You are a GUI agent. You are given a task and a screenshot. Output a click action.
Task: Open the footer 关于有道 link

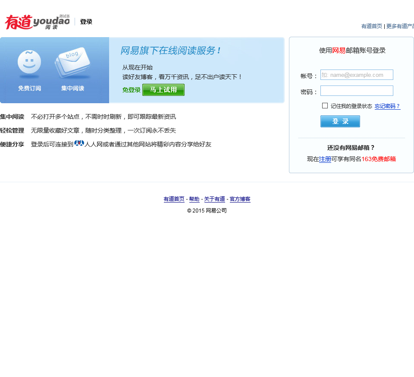(214, 199)
